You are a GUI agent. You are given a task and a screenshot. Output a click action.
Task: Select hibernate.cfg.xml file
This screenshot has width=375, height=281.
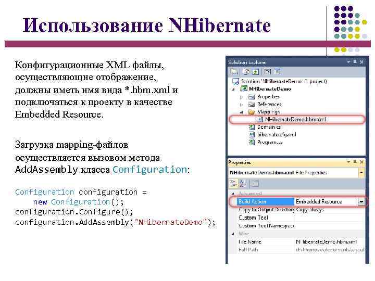click(x=277, y=135)
